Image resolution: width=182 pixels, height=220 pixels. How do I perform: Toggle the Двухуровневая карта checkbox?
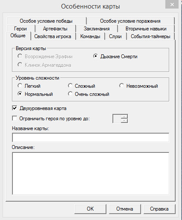[15, 108]
